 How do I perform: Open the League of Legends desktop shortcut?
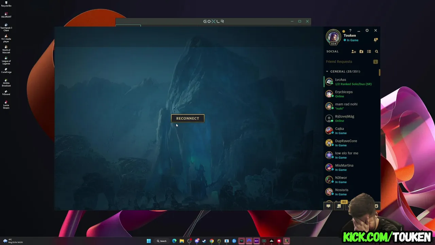click(6, 61)
